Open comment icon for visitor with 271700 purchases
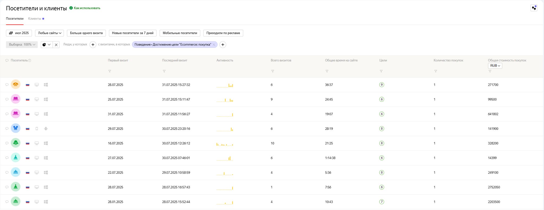The height and width of the screenshot is (210, 544). (x=7, y=85)
